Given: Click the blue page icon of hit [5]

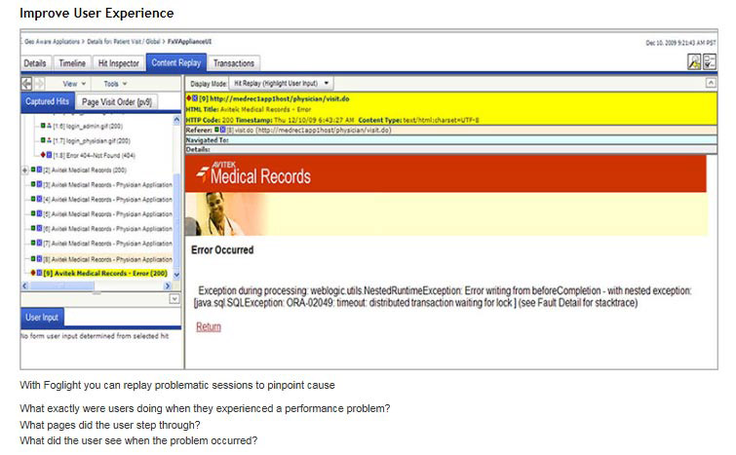Looking at the screenshot, I should 39,213.
